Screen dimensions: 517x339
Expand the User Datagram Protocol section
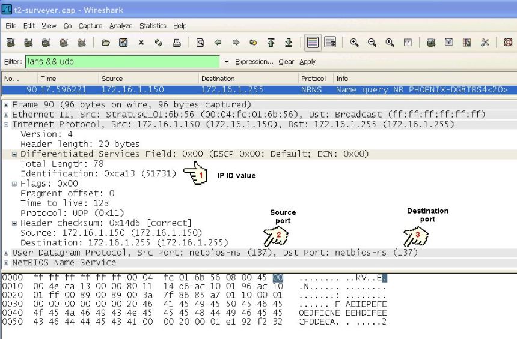(x=6, y=253)
